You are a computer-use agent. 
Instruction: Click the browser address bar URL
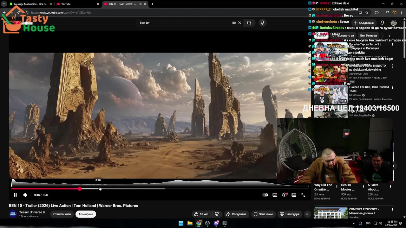(61, 13)
